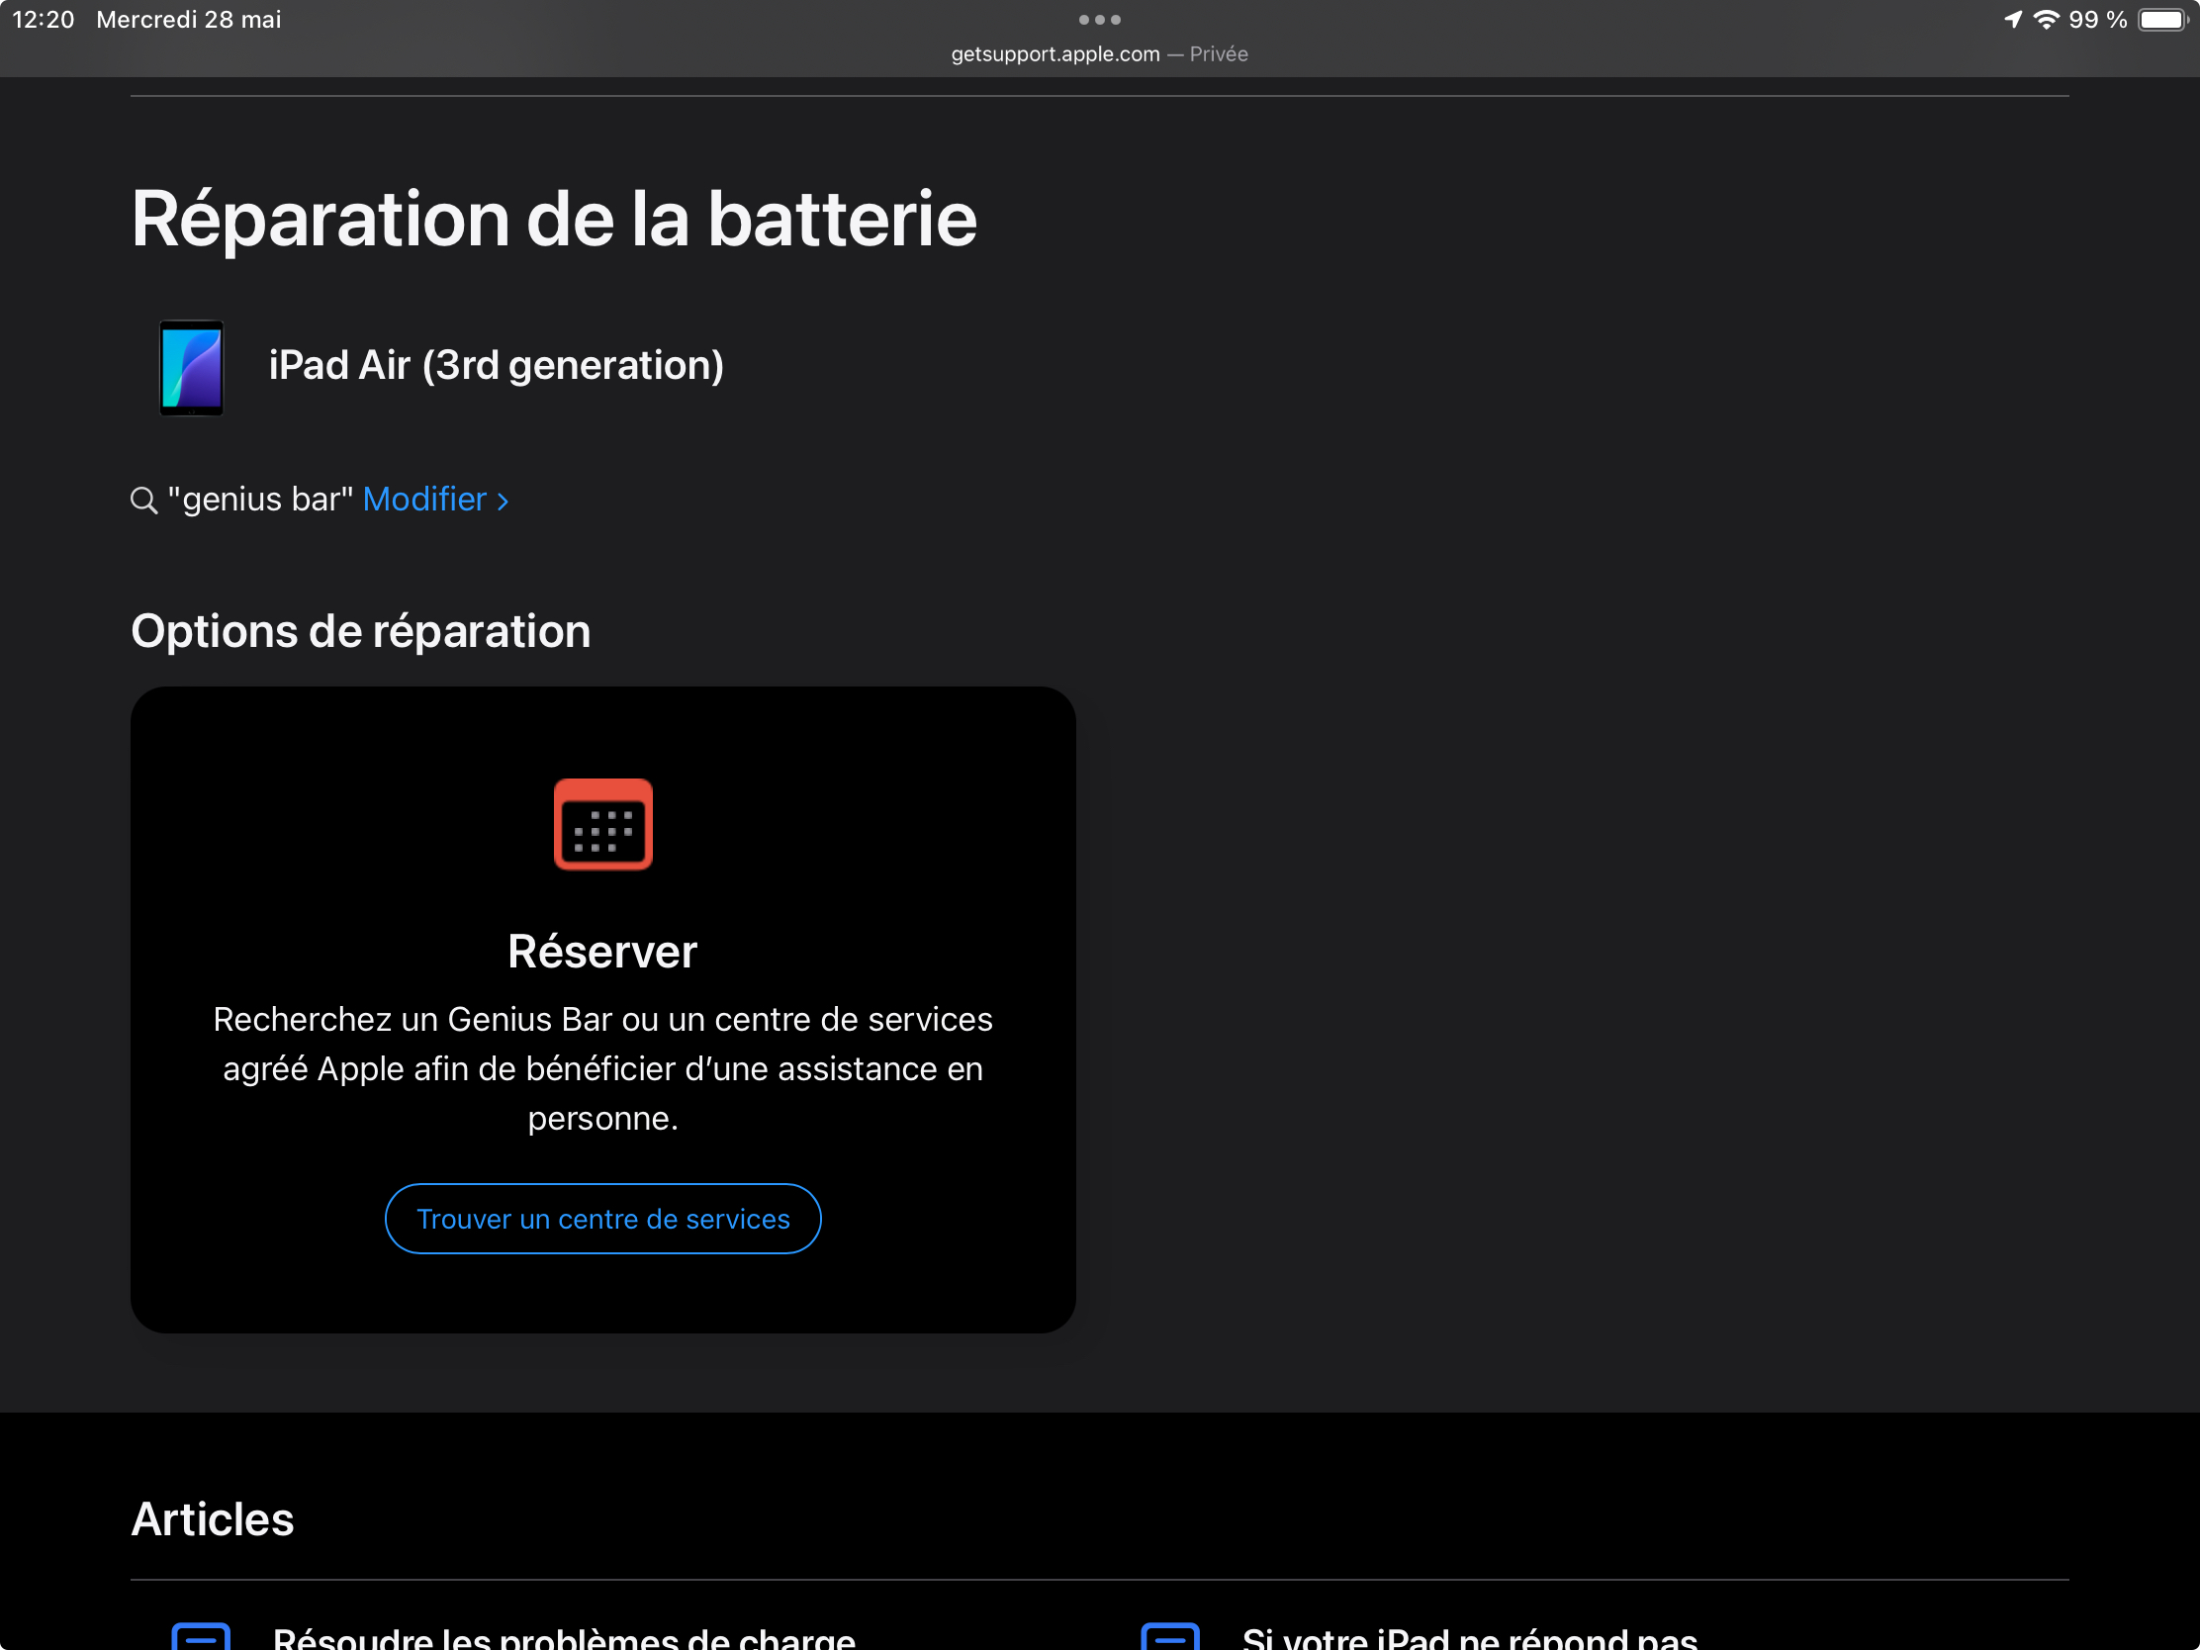The image size is (2200, 1650).
Task: Click the magnifying glass search icon
Action: click(144, 501)
